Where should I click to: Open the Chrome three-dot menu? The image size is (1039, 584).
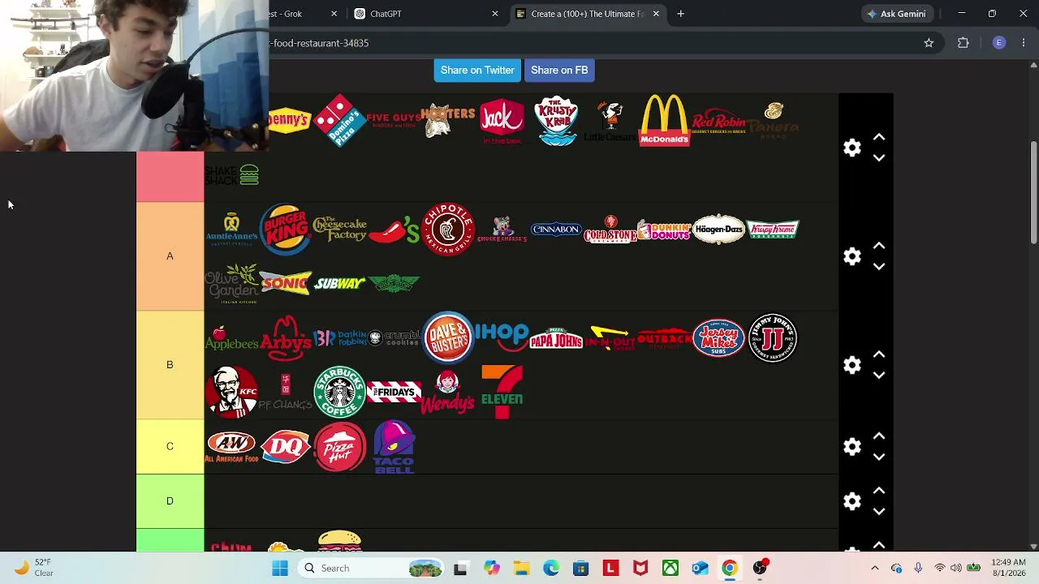(x=1024, y=43)
